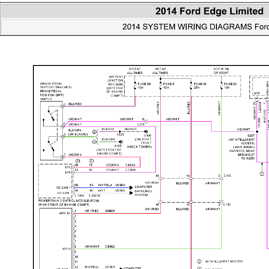Select the "CBB02" circuit label
This screenshot has height=269, width=269.
pyautogui.click(x=110, y=247)
